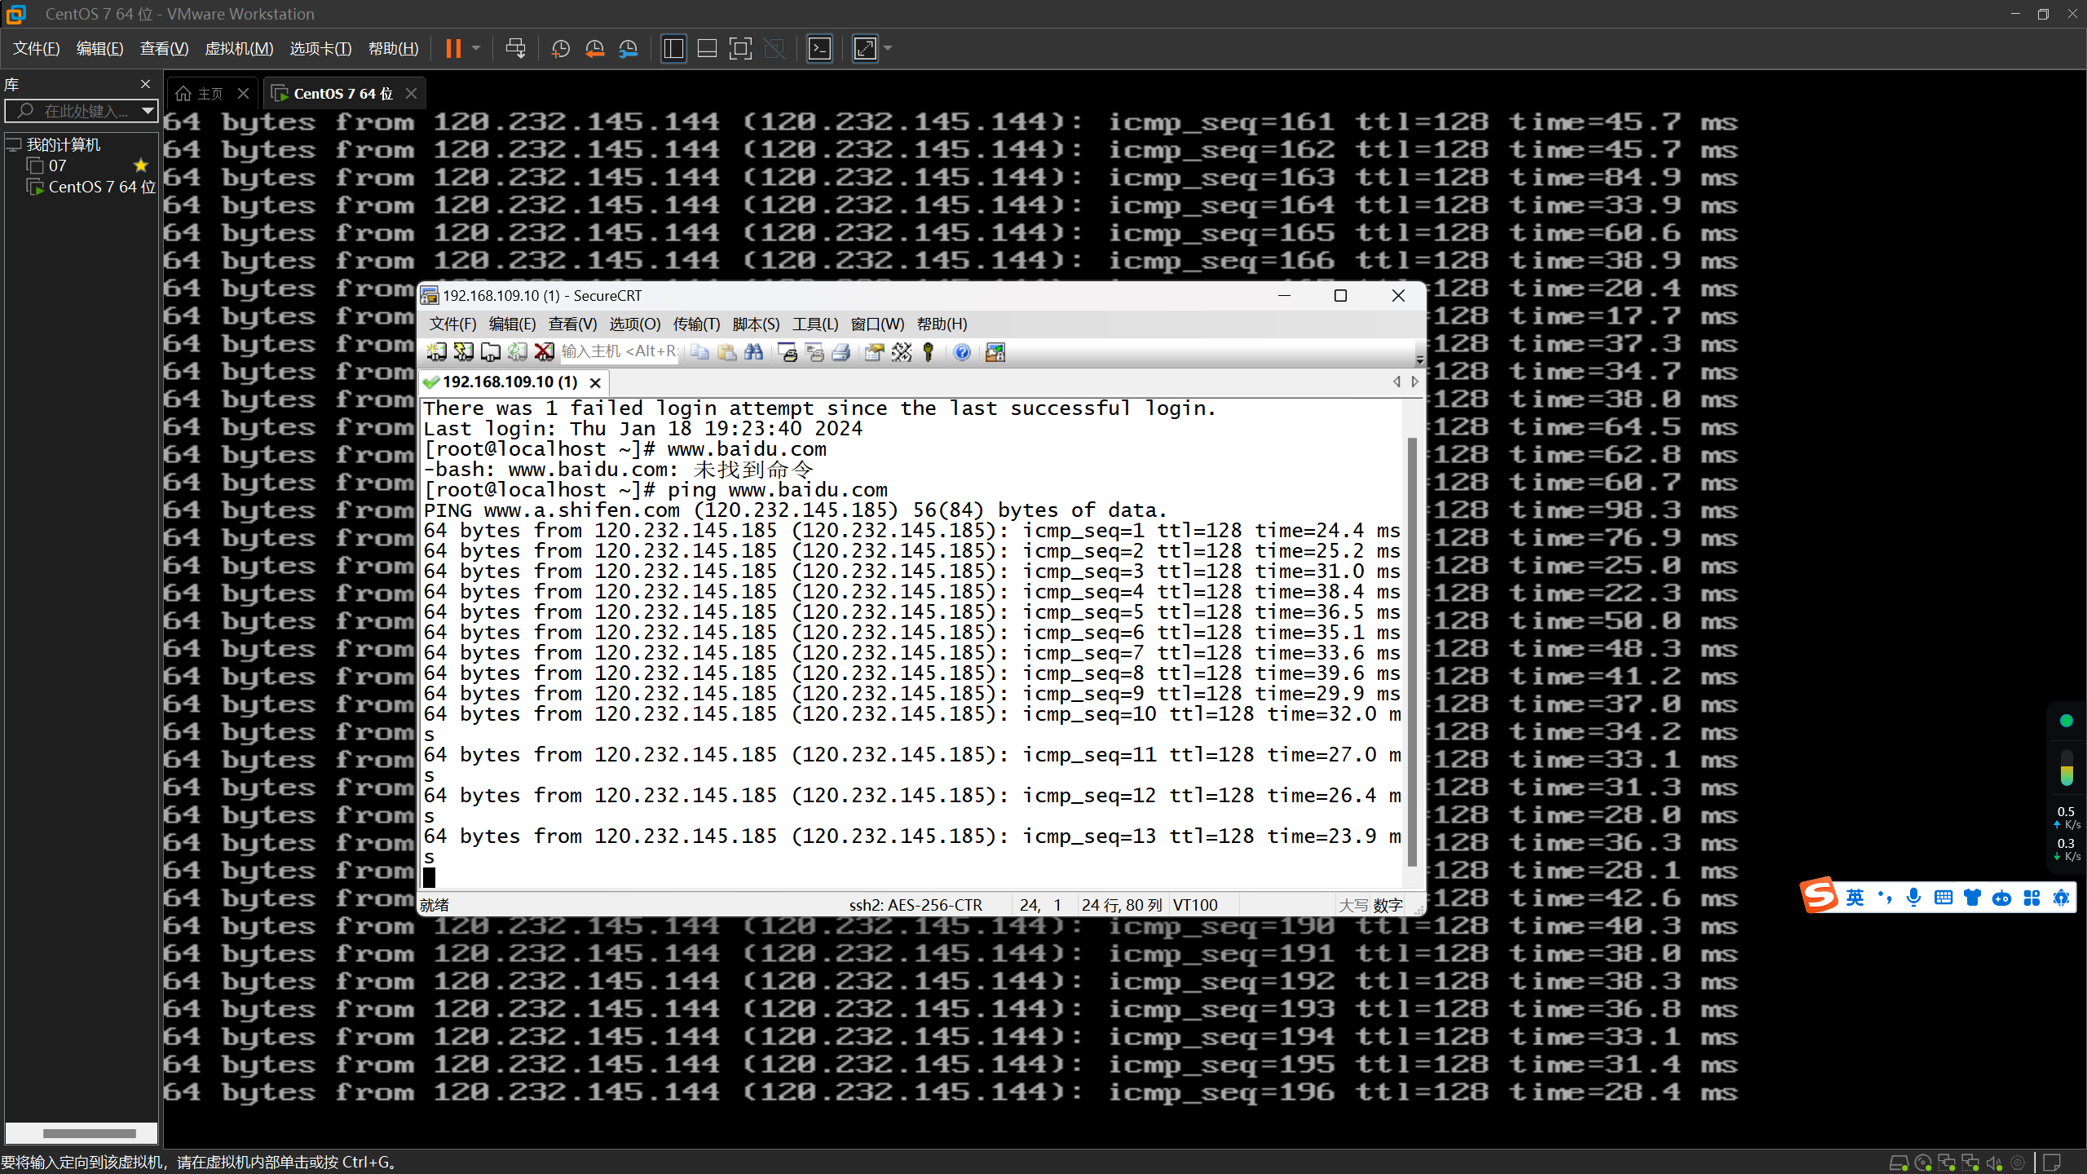
Task: Open Sogou soft keyboard icon
Action: (x=1943, y=898)
